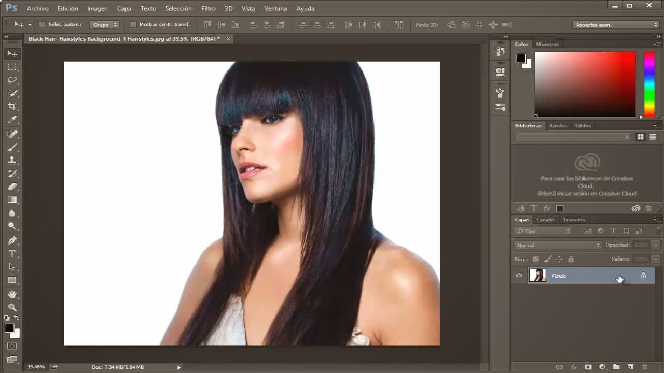Swap foreground and background colors icon

[17, 318]
